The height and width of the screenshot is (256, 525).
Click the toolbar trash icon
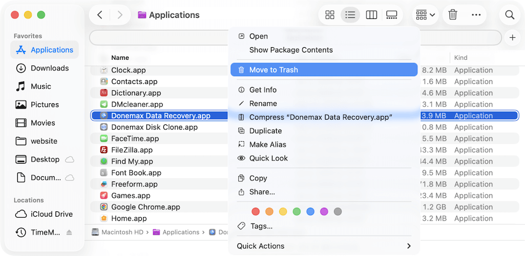453,15
